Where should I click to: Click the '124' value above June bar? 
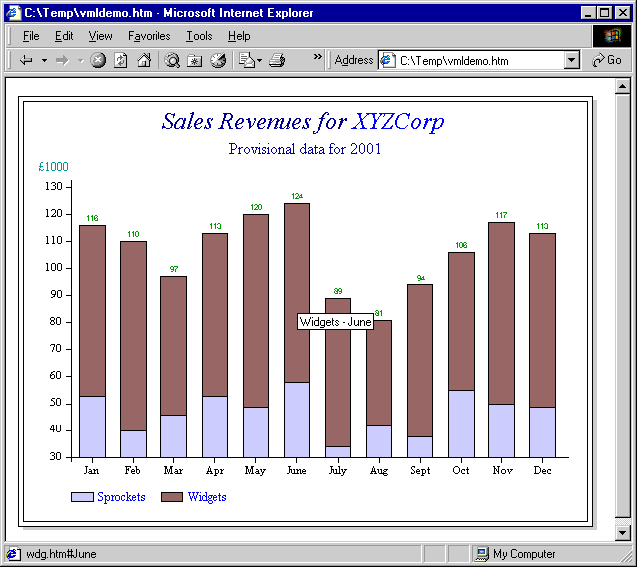[297, 196]
